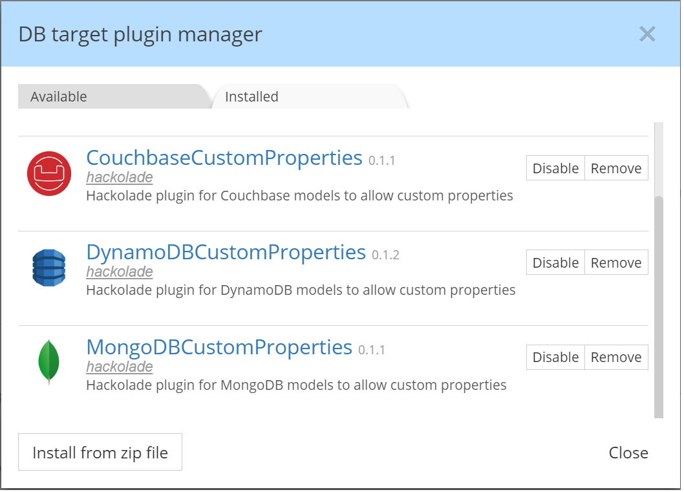
Task: Click 'Hackolade plugin for MongoDB models' description
Action: point(297,387)
